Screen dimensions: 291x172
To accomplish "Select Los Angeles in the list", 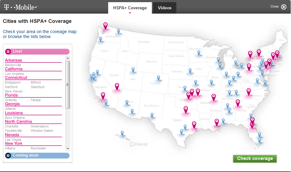I will [14, 74].
